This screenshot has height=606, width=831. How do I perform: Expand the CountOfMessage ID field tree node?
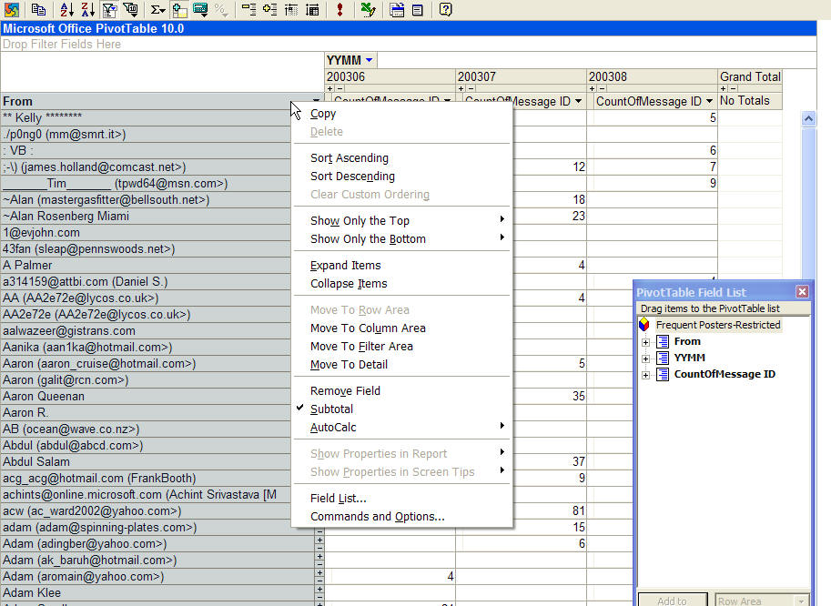(x=645, y=375)
